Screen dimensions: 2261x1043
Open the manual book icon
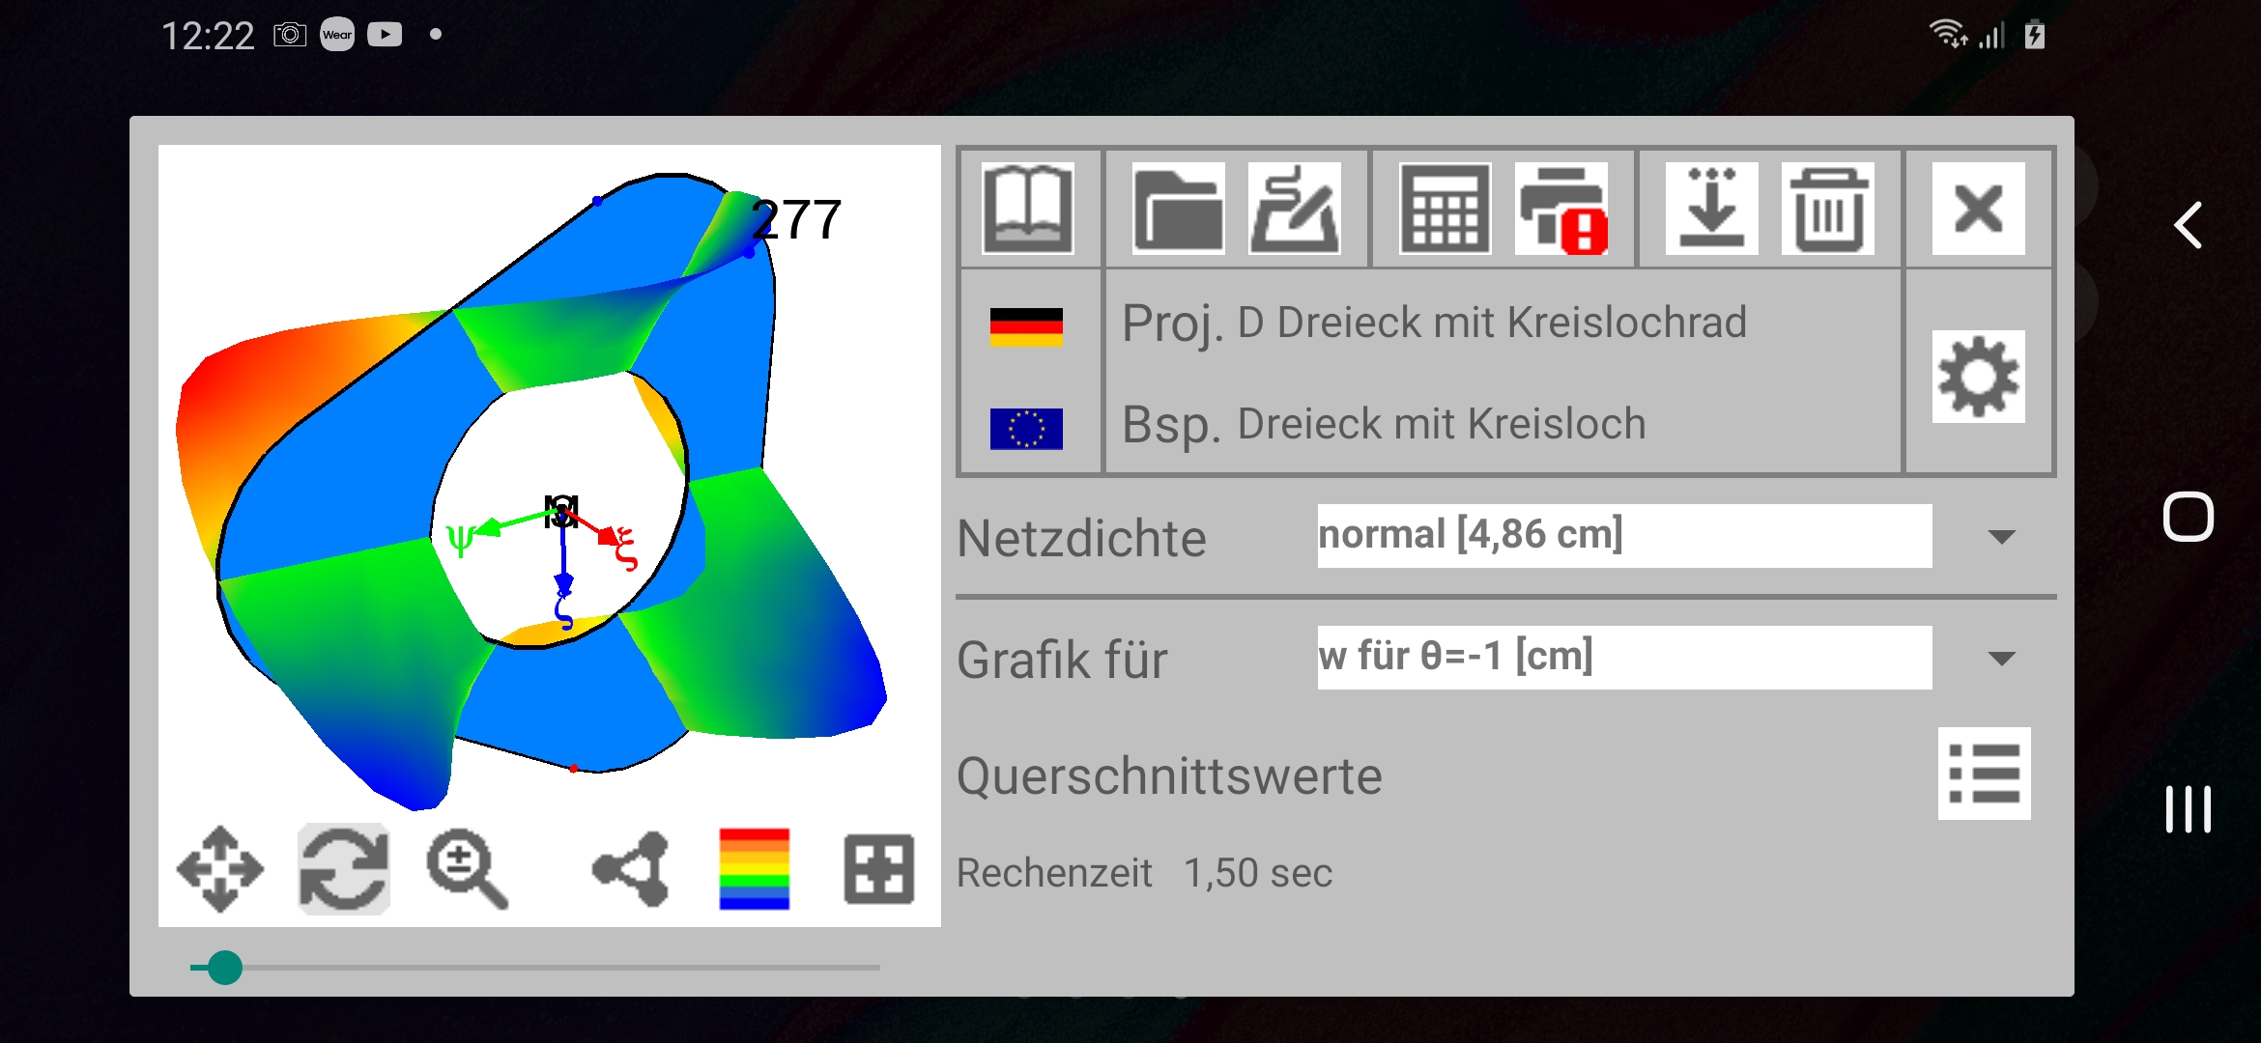point(1027,209)
